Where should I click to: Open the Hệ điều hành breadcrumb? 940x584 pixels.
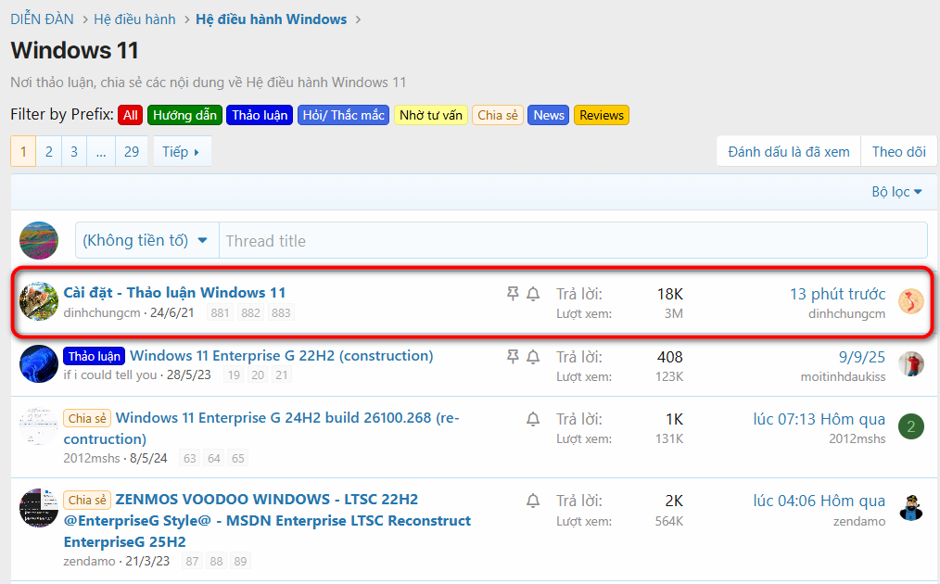[134, 19]
